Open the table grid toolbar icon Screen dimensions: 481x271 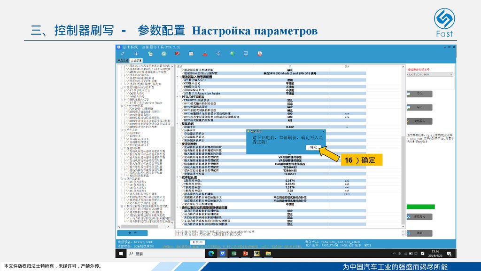(191, 54)
